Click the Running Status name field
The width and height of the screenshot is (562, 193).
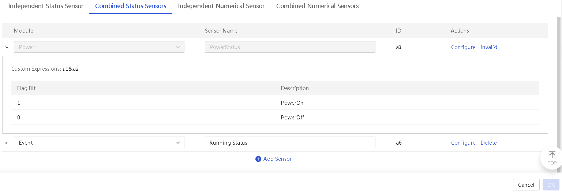click(x=290, y=142)
